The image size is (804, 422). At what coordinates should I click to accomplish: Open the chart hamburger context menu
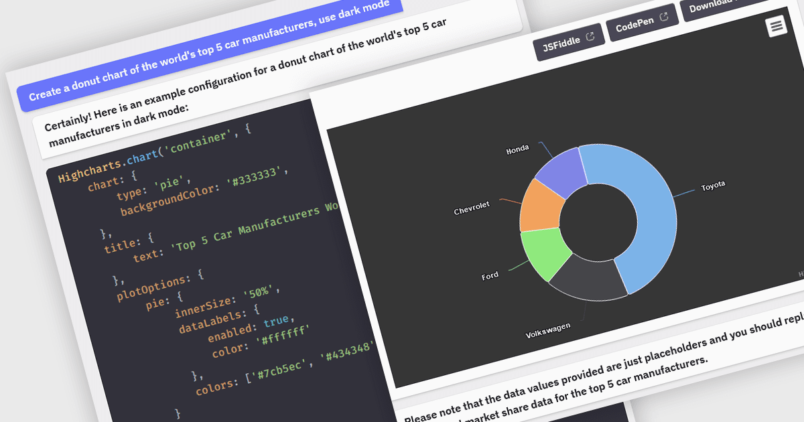(777, 26)
